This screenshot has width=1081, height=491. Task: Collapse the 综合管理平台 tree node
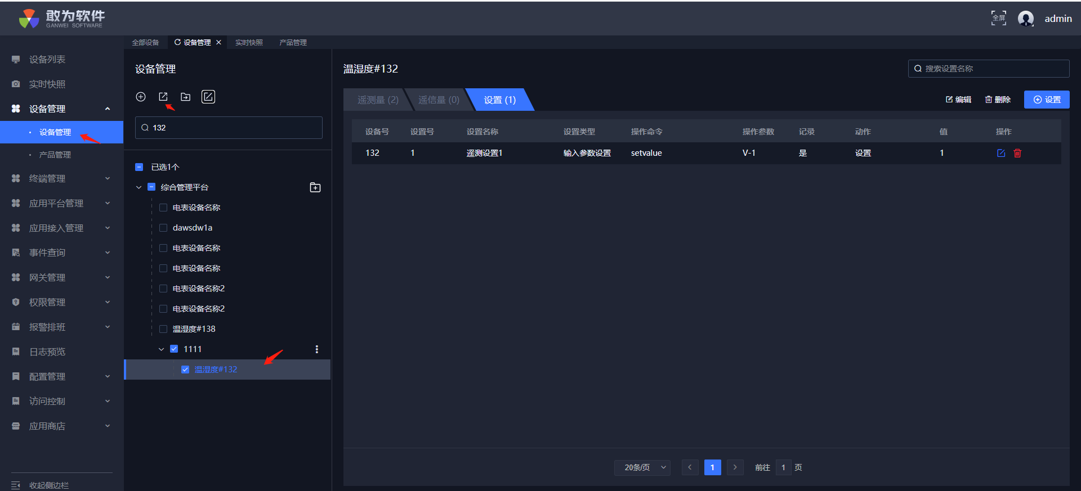tap(139, 187)
